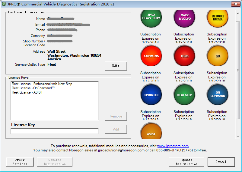Click the subscription expiry text under GM
Viewport: 242px width, 172px height.
coord(217,77)
